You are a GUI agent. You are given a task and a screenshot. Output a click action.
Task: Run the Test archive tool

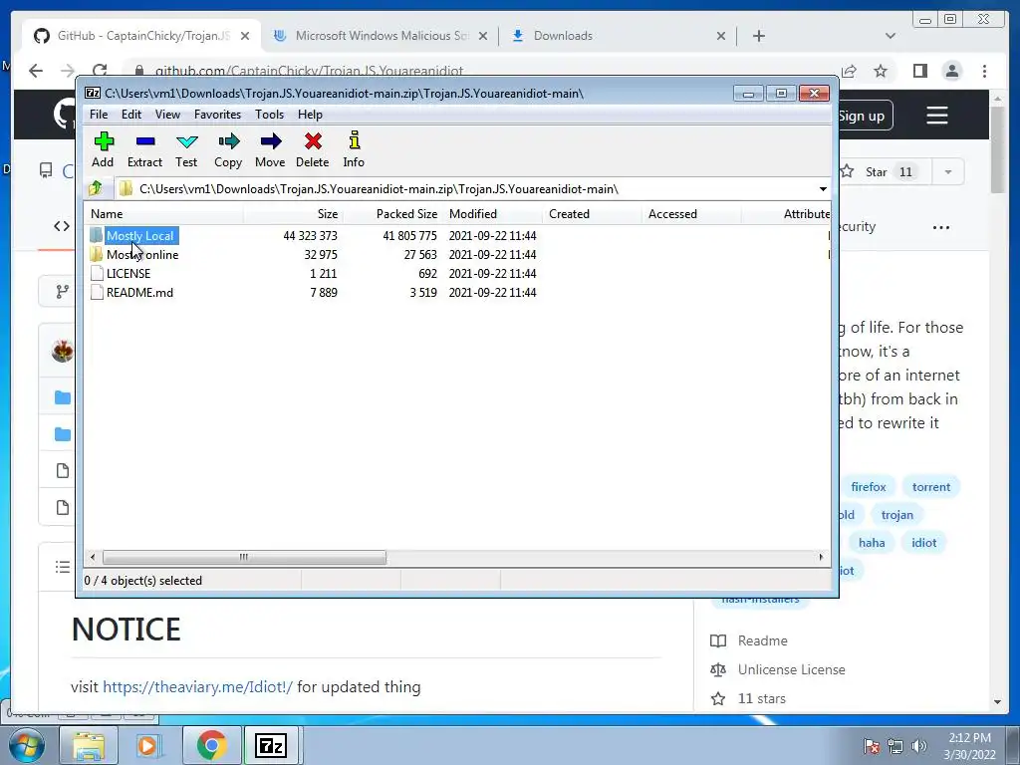[x=186, y=149]
